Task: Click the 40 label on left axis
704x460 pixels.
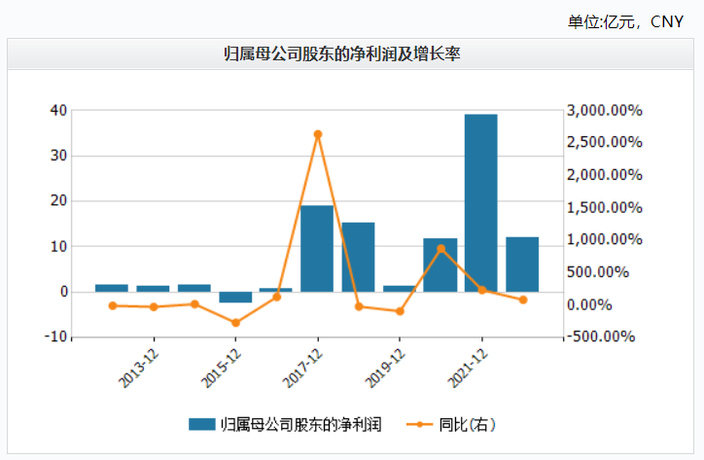Action: tap(58, 110)
